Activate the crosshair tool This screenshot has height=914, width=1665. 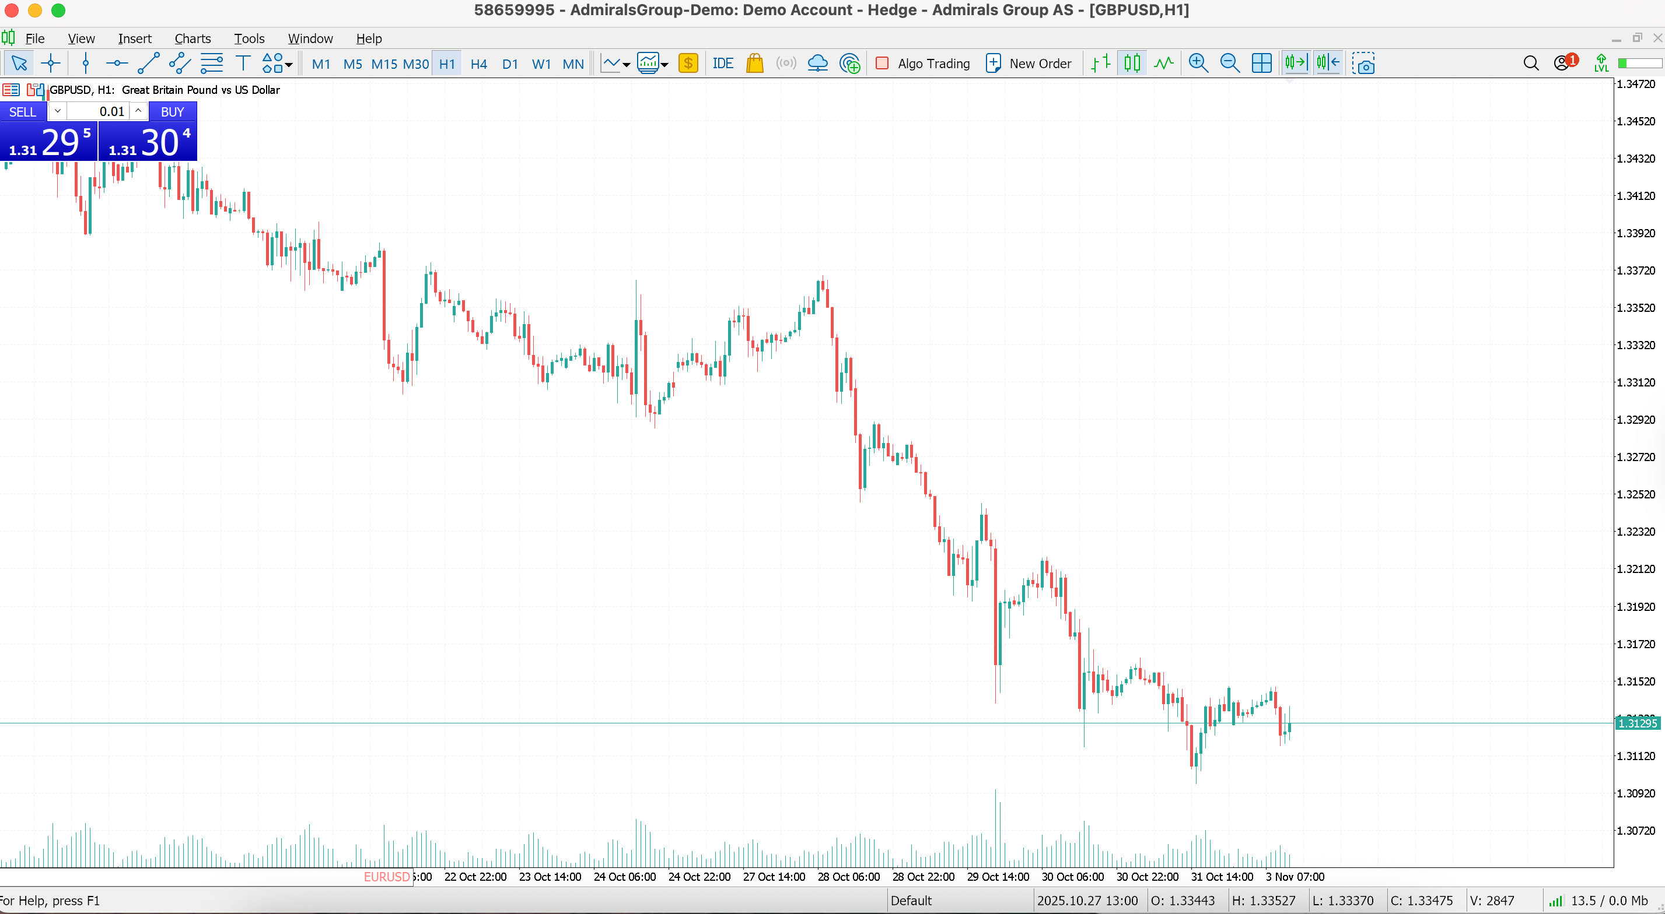50,64
